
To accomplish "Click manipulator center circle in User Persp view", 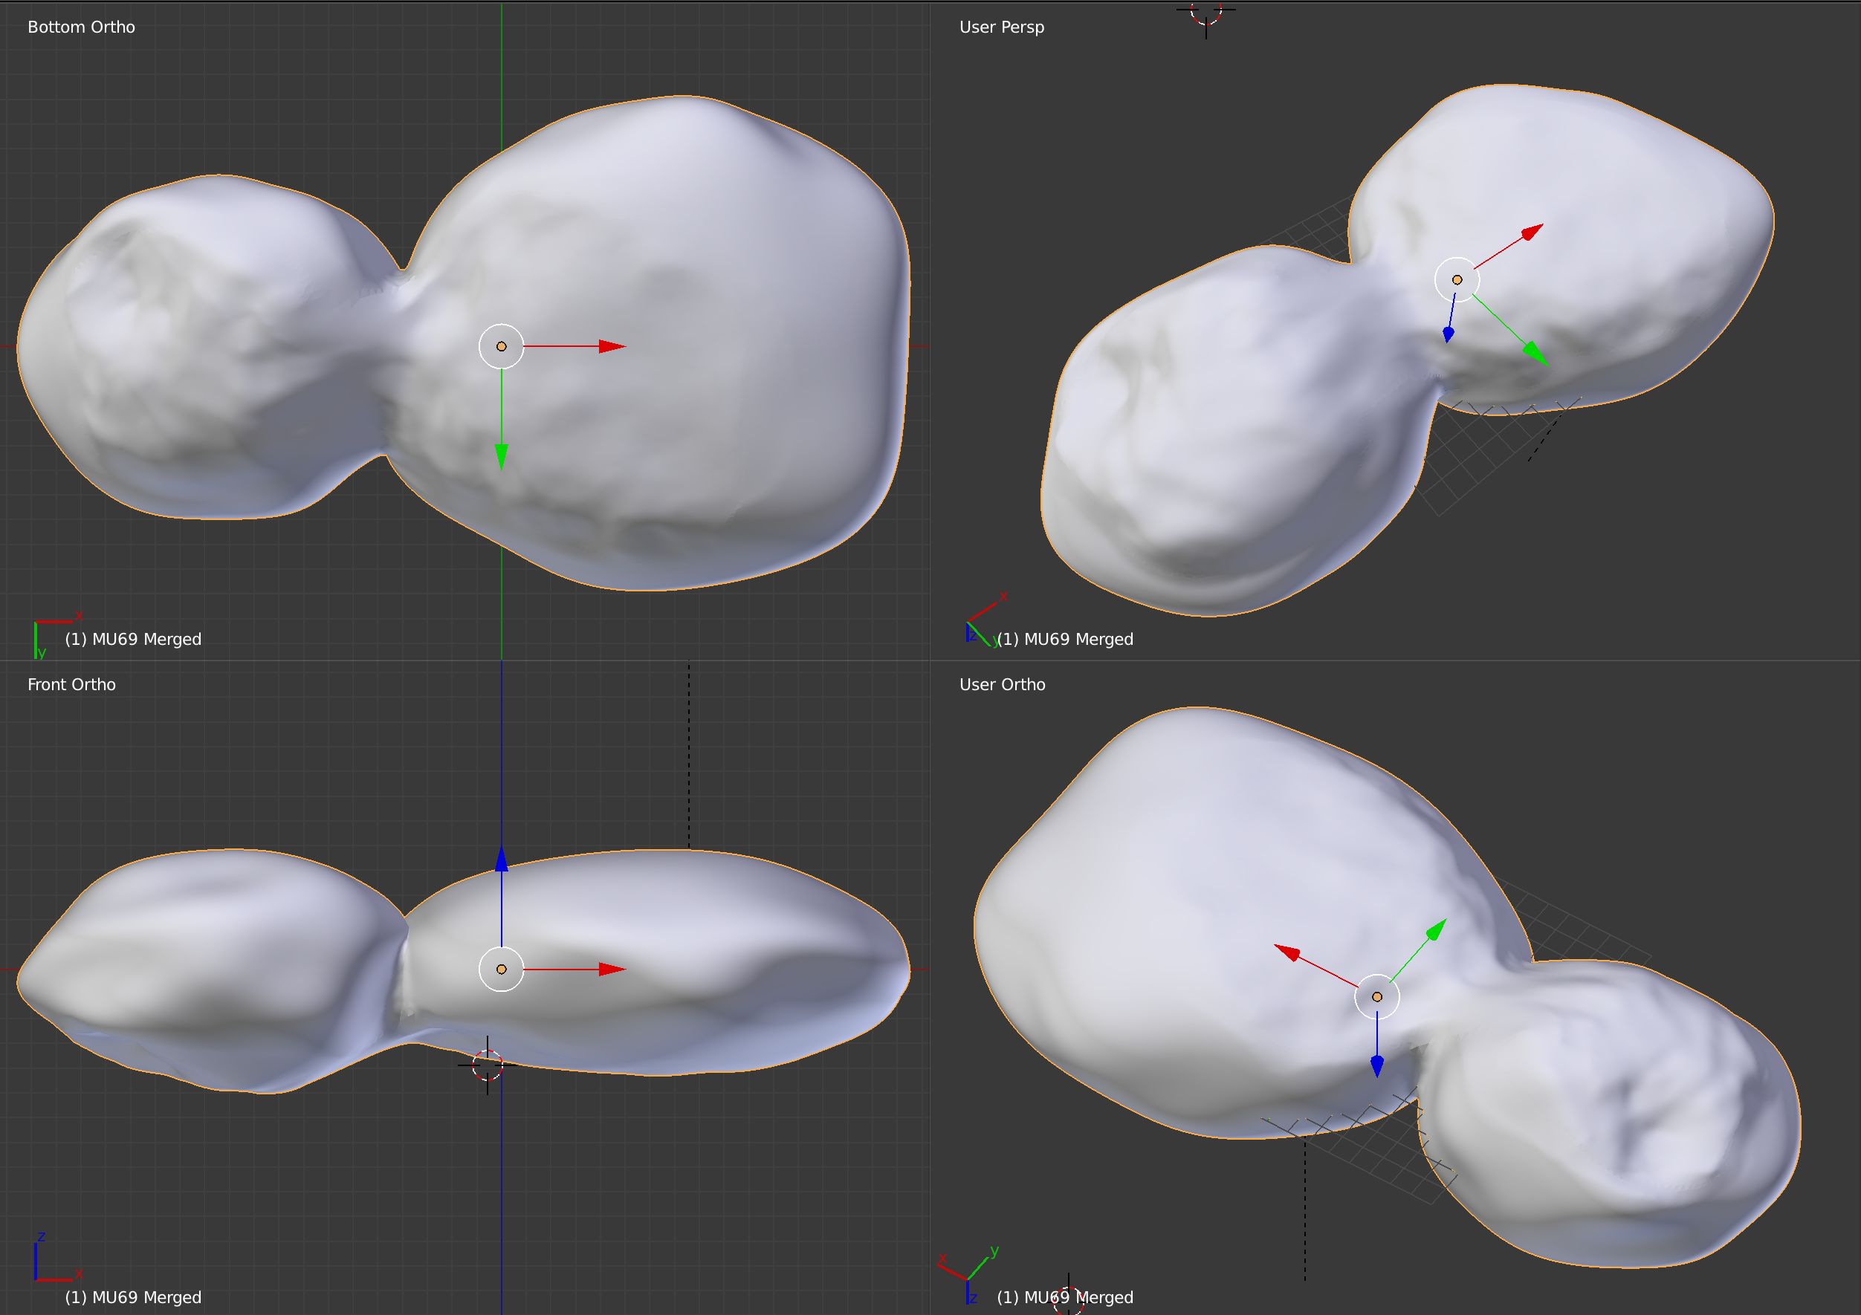I will (x=1457, y=280).
